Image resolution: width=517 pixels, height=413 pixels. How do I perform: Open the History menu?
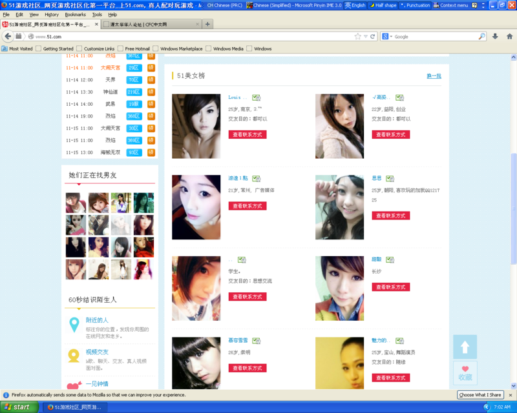(x=52, y=14)
